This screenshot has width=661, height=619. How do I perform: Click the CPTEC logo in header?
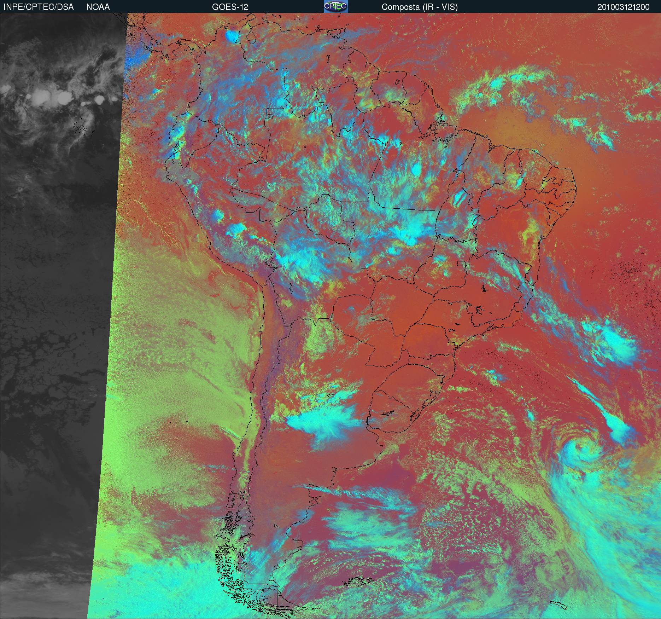point(336,6)
